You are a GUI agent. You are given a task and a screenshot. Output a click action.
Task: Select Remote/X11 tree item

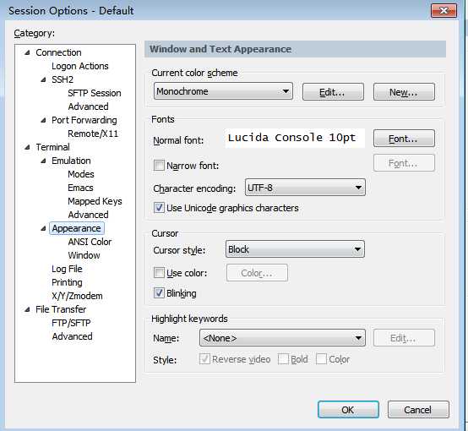click(x=93, y=134)
